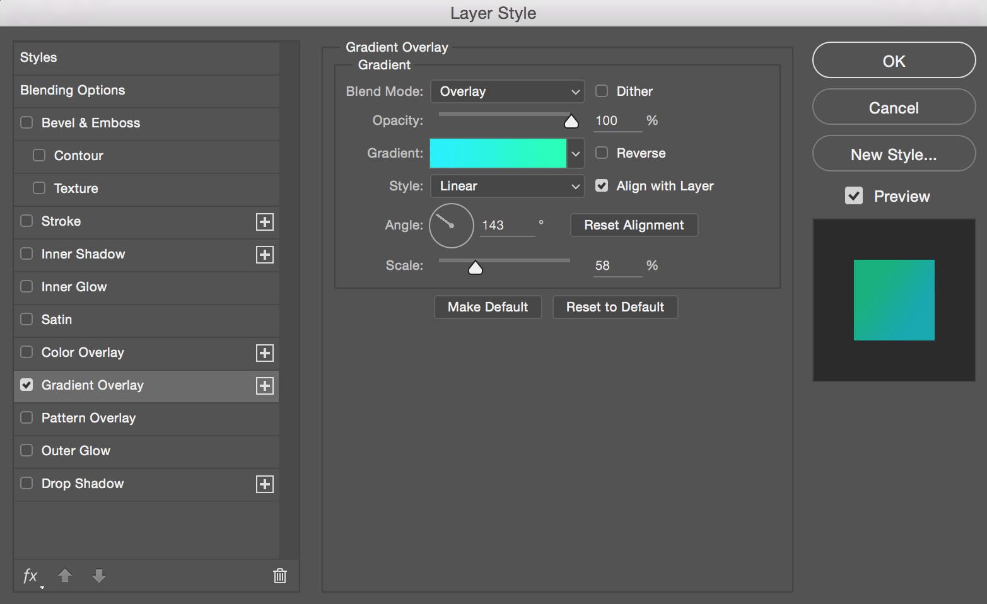Click the Opacity slider handle
The width and height of the screenshot is (987, 604).
tap(571, 121)
